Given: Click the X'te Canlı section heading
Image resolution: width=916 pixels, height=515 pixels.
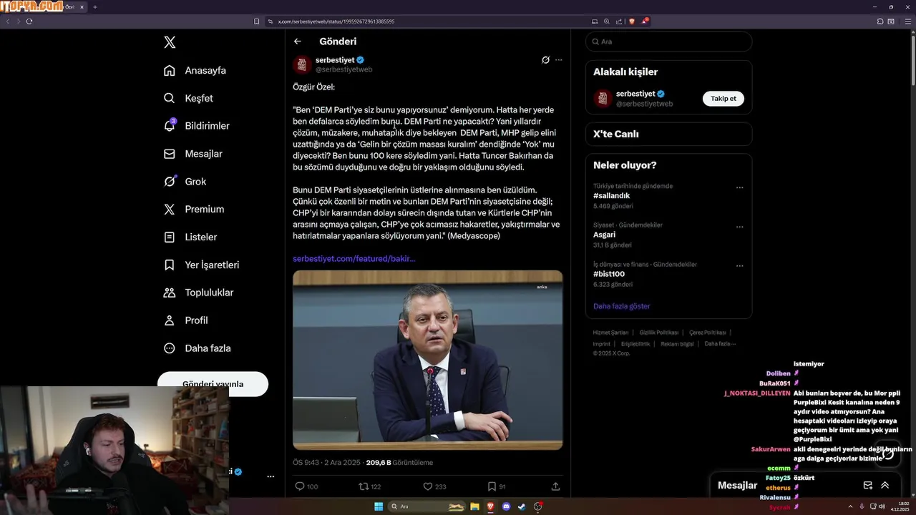Looking at the screenshot, I should (x=616, y=134).
